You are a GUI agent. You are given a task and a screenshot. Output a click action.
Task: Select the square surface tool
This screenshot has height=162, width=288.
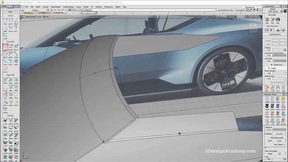point(16,128)
